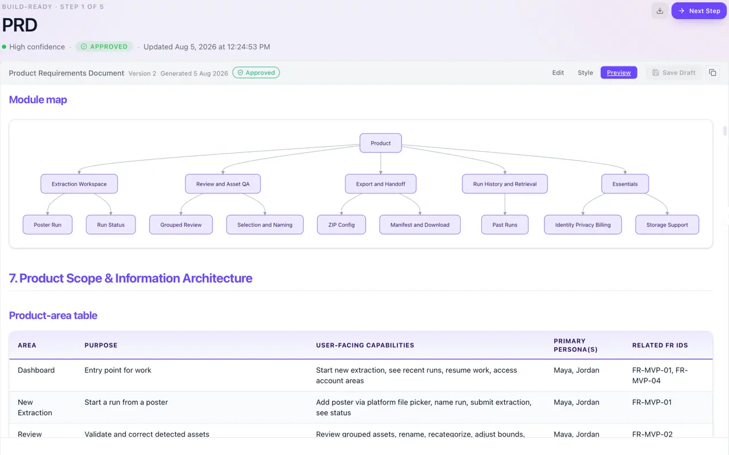
Task: Click the Manifest and Download node
Action: [x=420, y=225]
